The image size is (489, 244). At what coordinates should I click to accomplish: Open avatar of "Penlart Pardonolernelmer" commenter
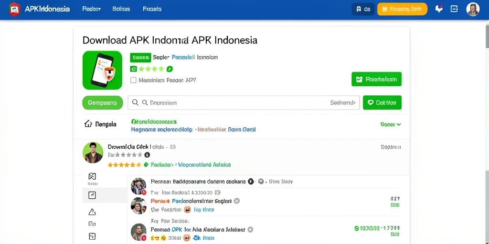tap(138, 205)
